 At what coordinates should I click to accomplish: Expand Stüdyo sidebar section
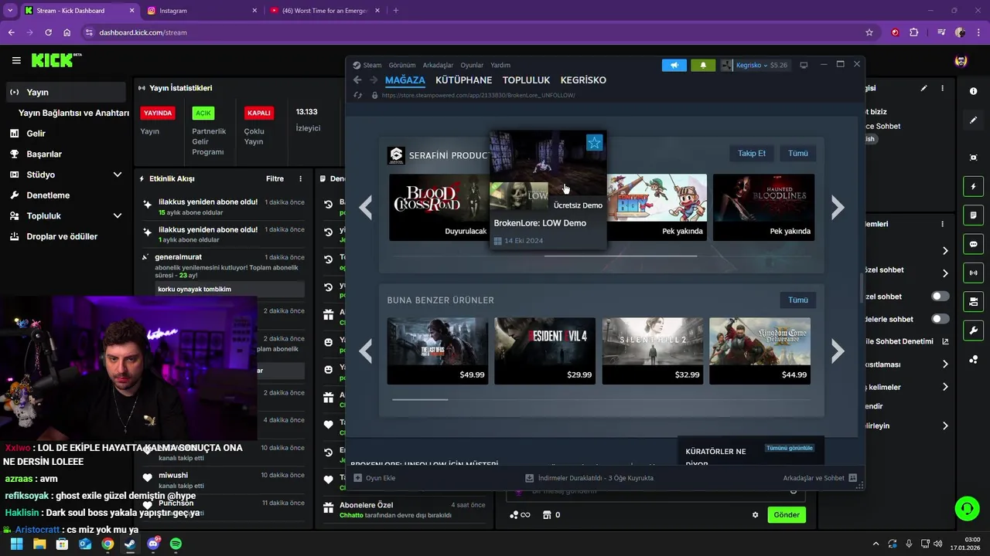click(x=118, y=175)
